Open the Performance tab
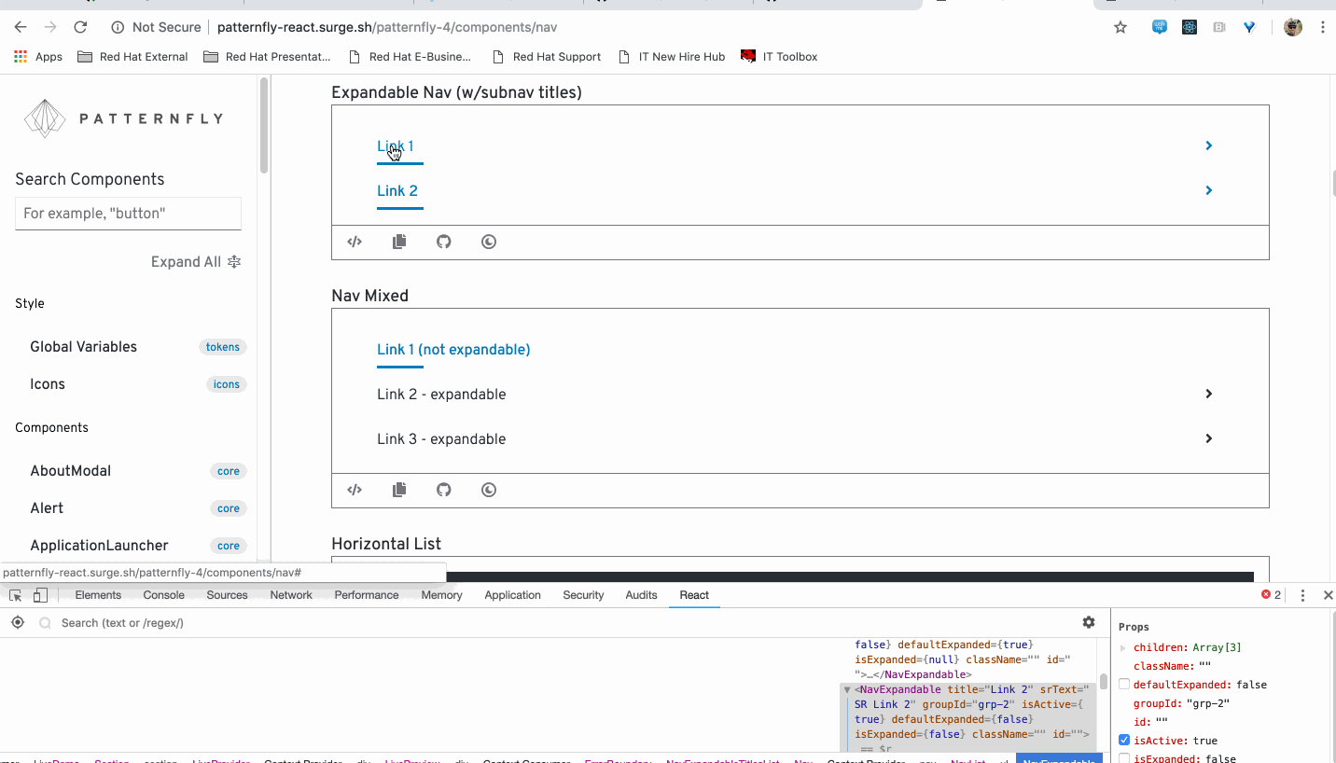Screen dimensions: 1336x763 (x=367, y=595)
